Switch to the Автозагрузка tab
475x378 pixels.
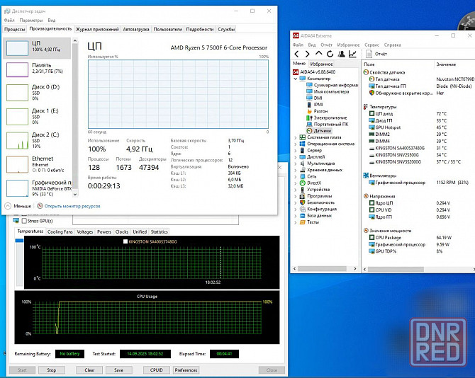tap(136, 29)
